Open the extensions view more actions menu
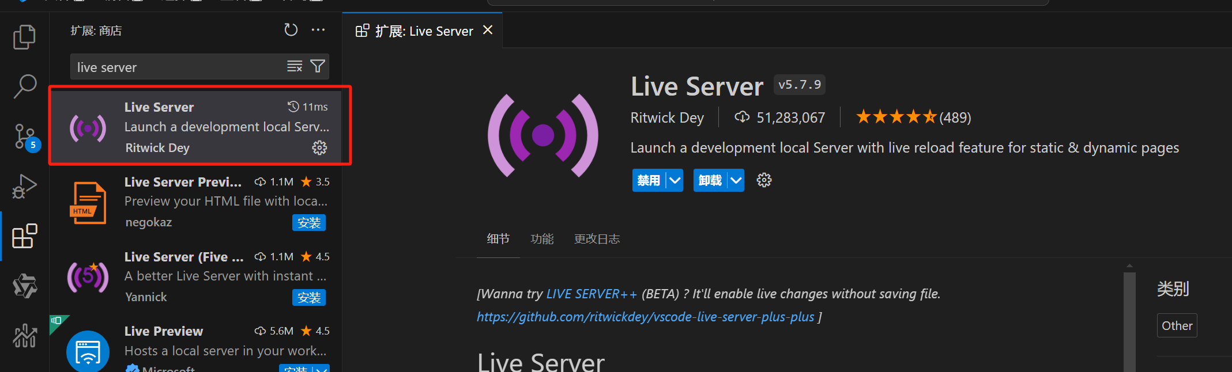The image size is (1232, 372). tap(318, 30)
